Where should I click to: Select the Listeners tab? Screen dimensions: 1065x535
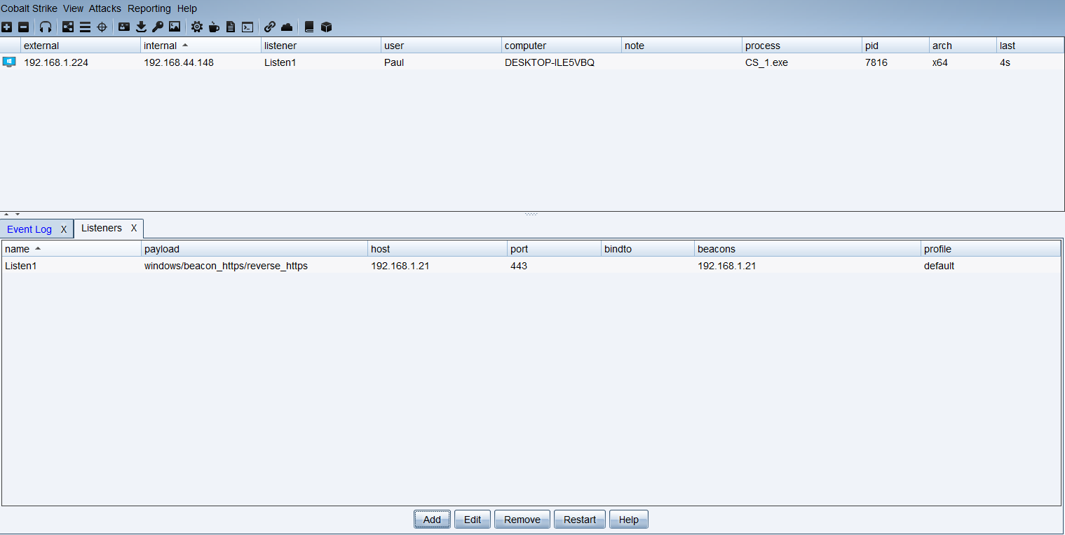pos(102,228)
